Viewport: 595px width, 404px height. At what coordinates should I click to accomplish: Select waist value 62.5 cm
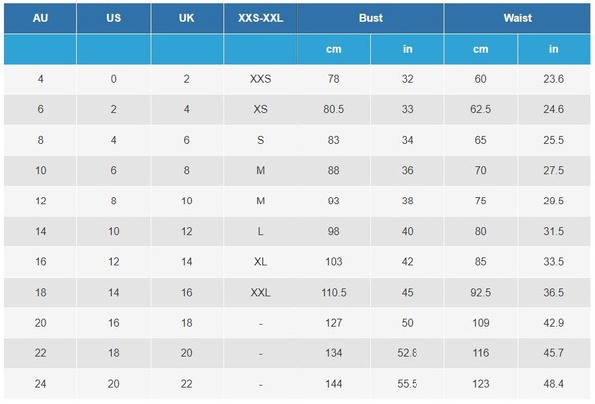[480, 109]
